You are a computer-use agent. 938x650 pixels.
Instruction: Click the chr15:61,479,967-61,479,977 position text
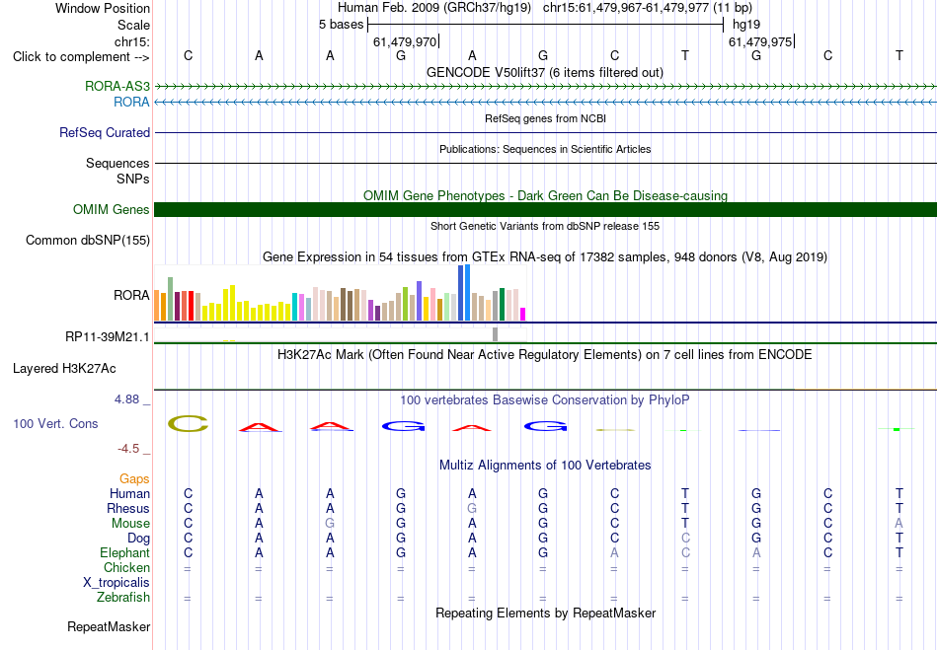648,8
